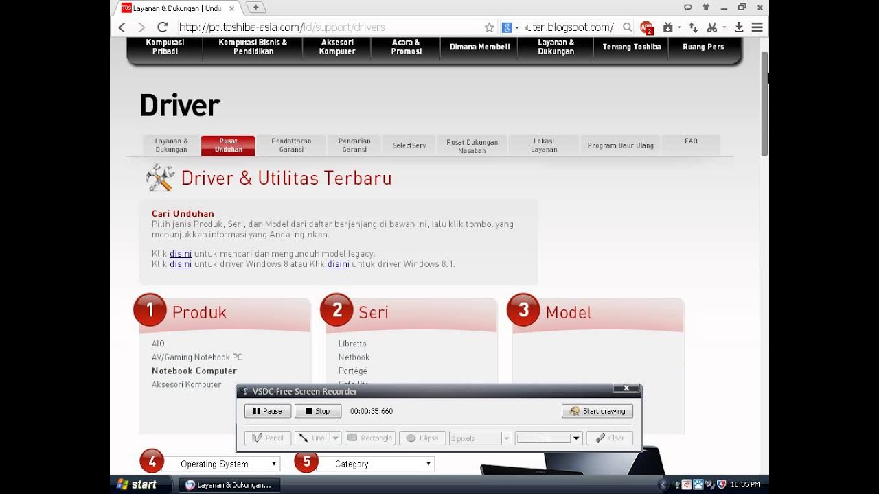Click the scissors toolbar icon
879x494 pixels.
click(x=711, y=27)
